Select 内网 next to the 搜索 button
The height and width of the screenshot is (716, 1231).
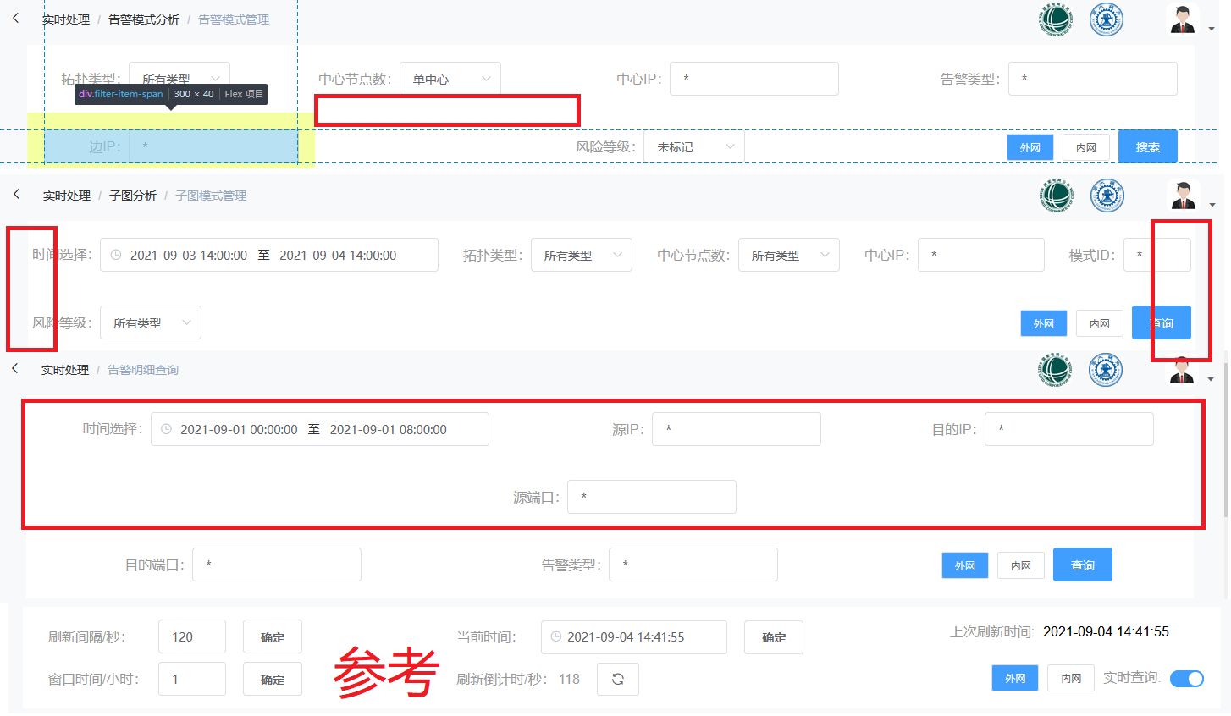click(1086, 147)
